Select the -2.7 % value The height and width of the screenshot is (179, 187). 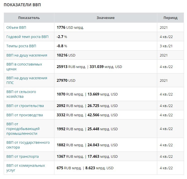pyautogui.click(x=62, y=37)
